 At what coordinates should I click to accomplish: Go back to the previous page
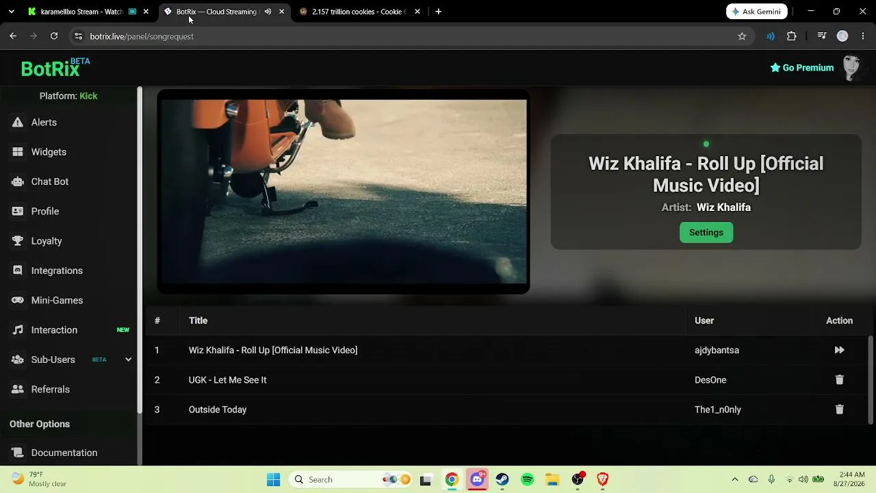point(13,36)
